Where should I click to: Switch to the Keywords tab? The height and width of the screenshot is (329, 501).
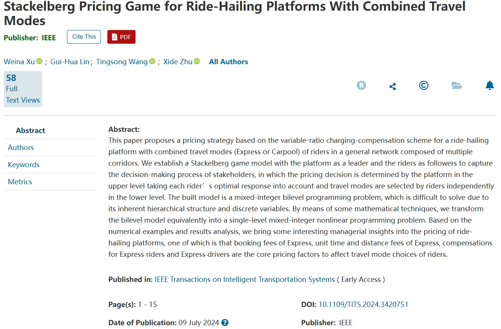[24, 164]
